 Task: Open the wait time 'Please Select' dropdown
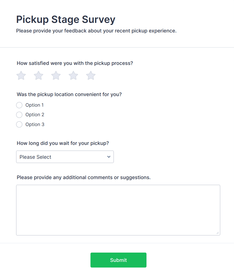click(65, 157)
